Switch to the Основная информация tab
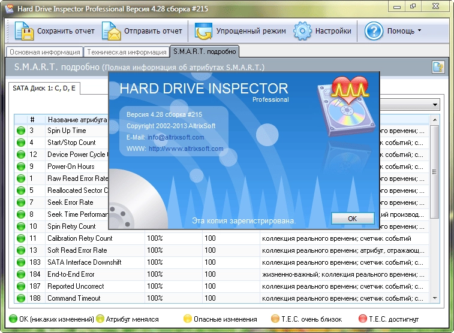This screenshot has width=454, height=333. tap(44, 52)
